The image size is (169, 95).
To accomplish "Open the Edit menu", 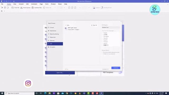I will 27,4.
